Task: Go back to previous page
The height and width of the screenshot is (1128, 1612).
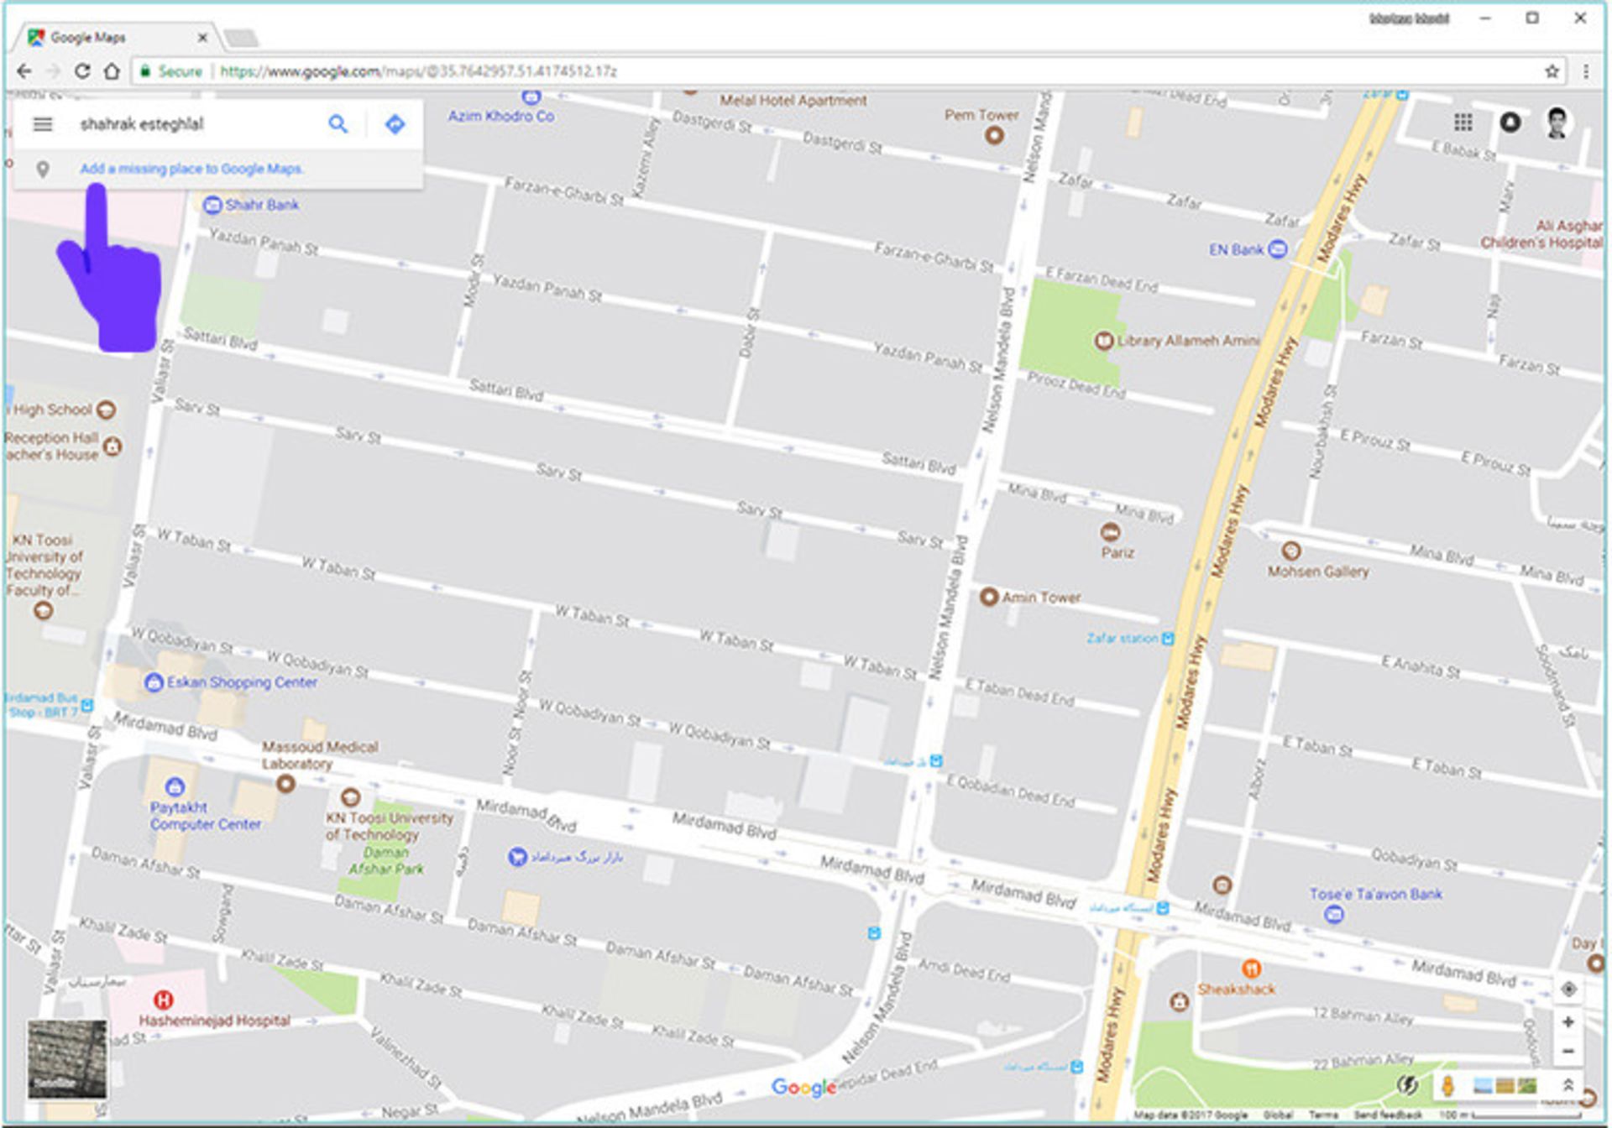Action: coord(24,71)
